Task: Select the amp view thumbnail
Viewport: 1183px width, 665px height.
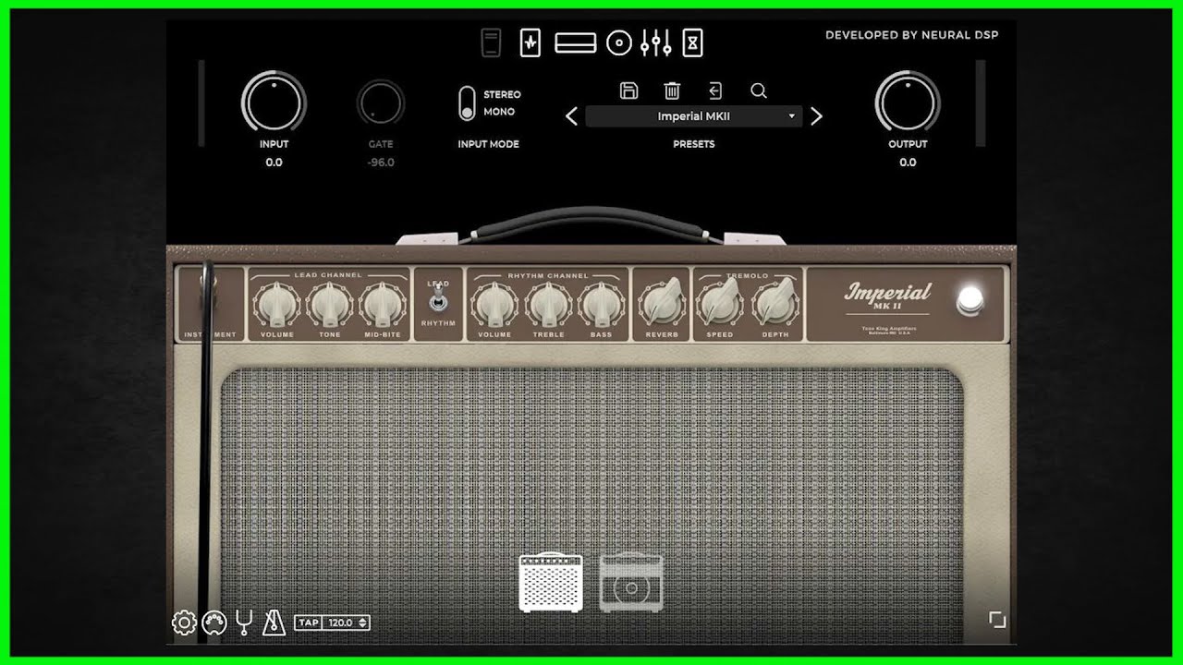Action: tap(551, 583)
